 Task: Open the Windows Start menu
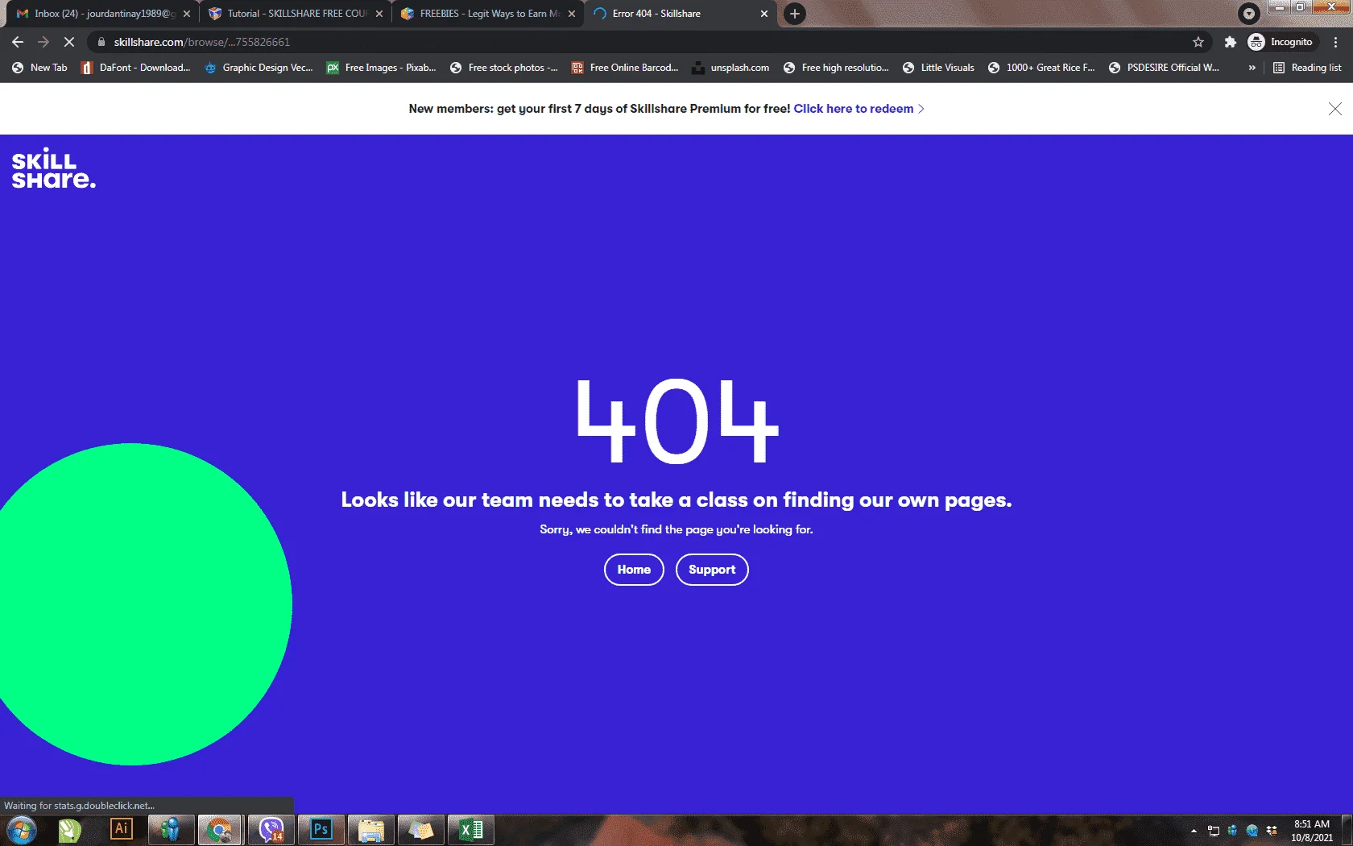click(22, 830)
